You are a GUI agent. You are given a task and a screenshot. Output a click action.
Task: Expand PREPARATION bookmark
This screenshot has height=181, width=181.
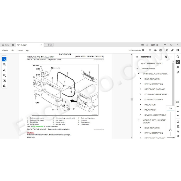pos(140,110)
